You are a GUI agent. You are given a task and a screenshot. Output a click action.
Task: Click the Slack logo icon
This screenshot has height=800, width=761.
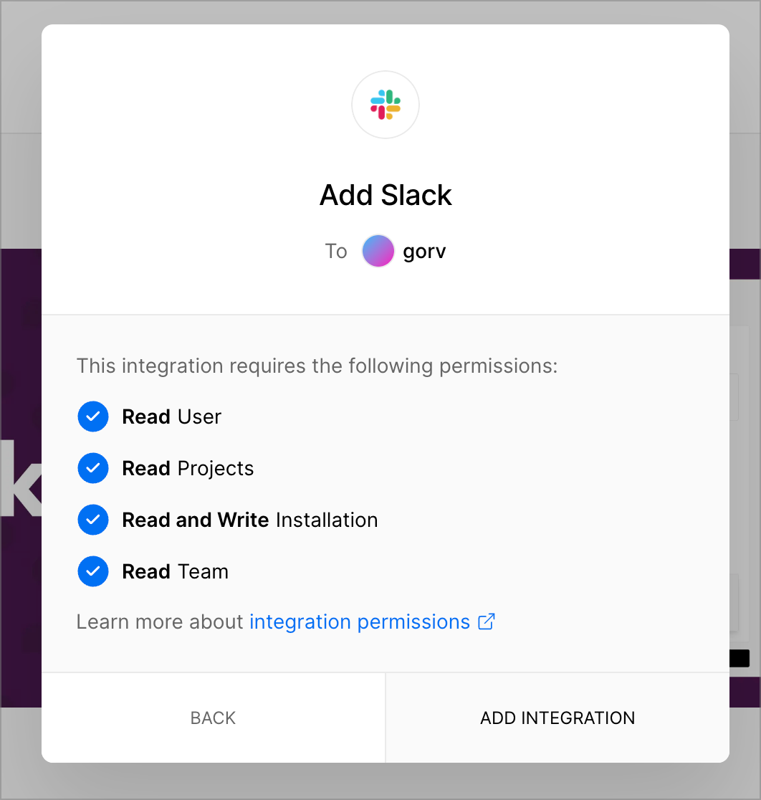coord(386,105)
